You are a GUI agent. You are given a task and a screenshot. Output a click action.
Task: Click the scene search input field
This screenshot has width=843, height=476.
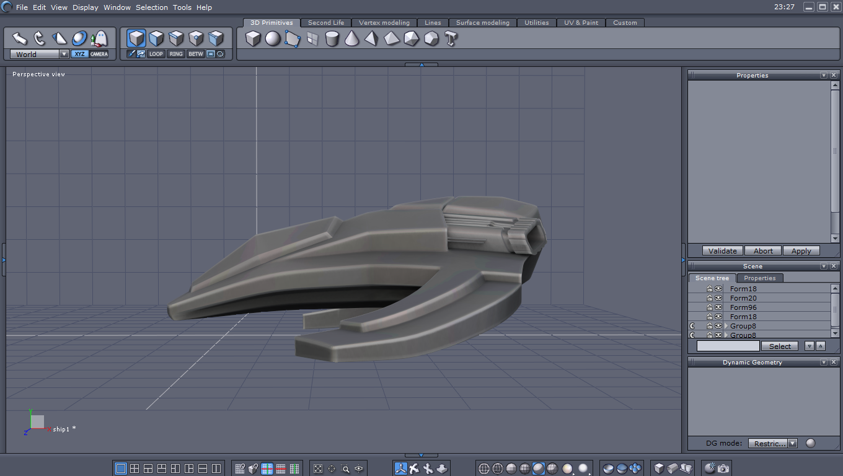728,346
